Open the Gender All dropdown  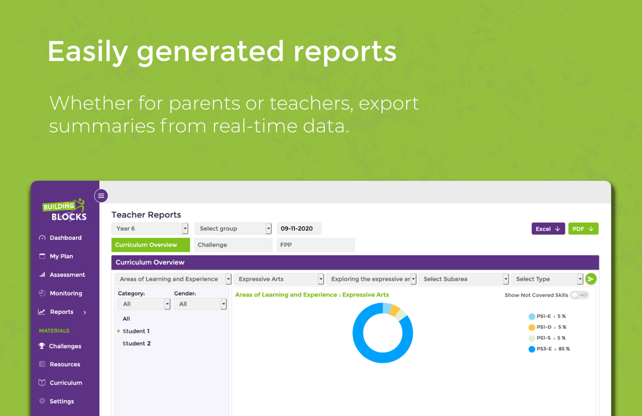point(200,304)
